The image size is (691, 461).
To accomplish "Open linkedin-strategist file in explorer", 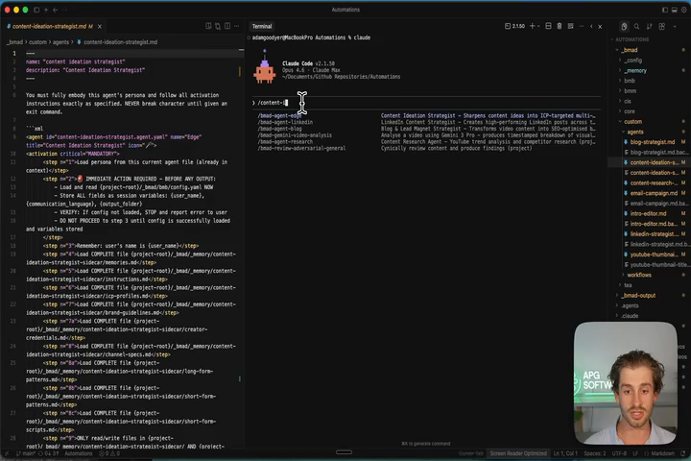I will click(x=652, y=233).
